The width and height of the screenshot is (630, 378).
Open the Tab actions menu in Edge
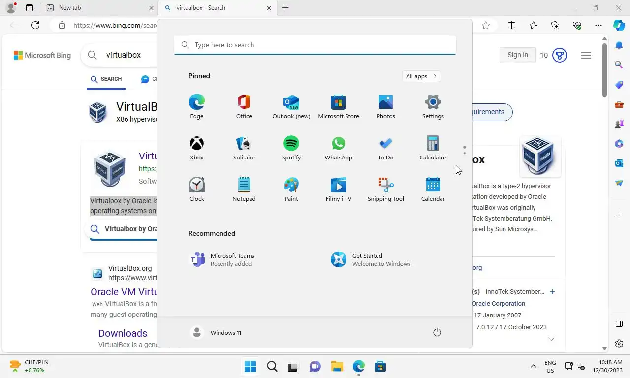pos(30,8)
